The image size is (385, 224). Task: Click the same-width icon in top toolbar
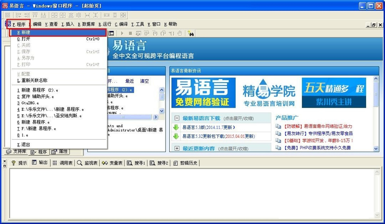[107, 15]
